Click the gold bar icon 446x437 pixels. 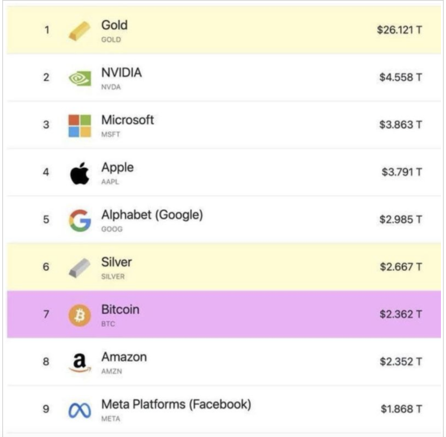79,31
